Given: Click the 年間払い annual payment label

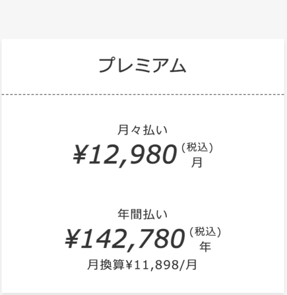Looking at the screenshot, I should click(142, 214).
